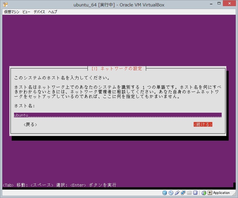
Task: Click the USB devices icon
Action: [177, 193]
